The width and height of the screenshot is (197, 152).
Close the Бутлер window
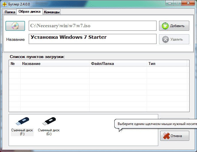(188, 3)
